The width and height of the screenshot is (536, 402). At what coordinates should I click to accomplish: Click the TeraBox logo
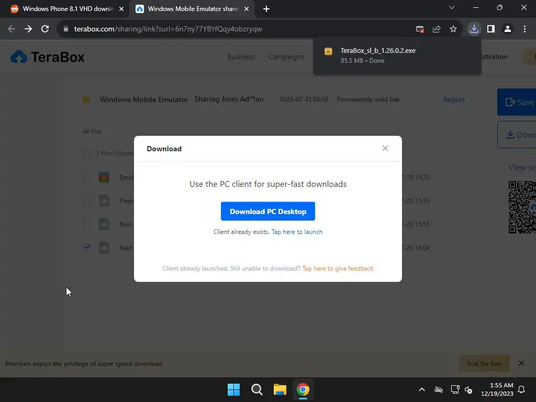click(48, 57)
